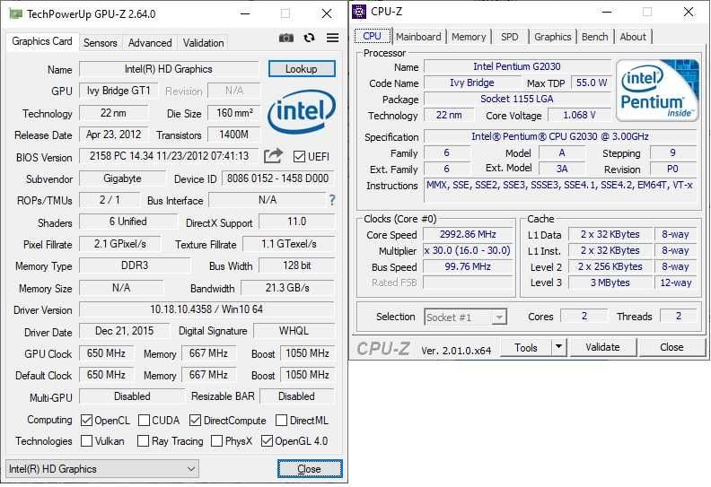711x487 pixels.
Task: Click the Device ID field 8086 0152
Action: [277, 178]
